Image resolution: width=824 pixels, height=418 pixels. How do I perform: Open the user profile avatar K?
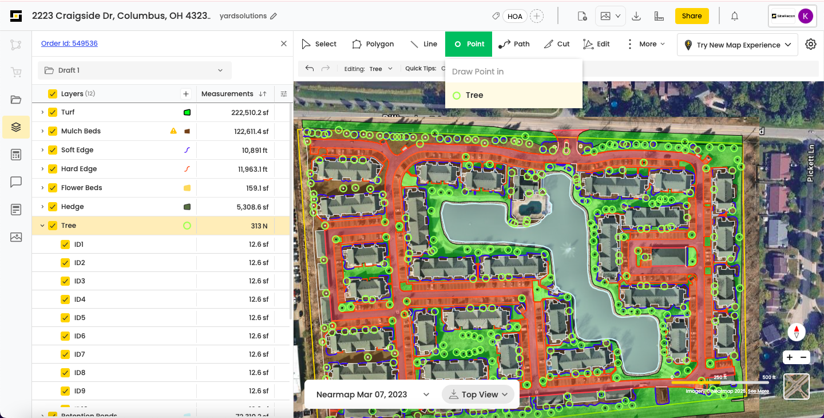[806, 16]
